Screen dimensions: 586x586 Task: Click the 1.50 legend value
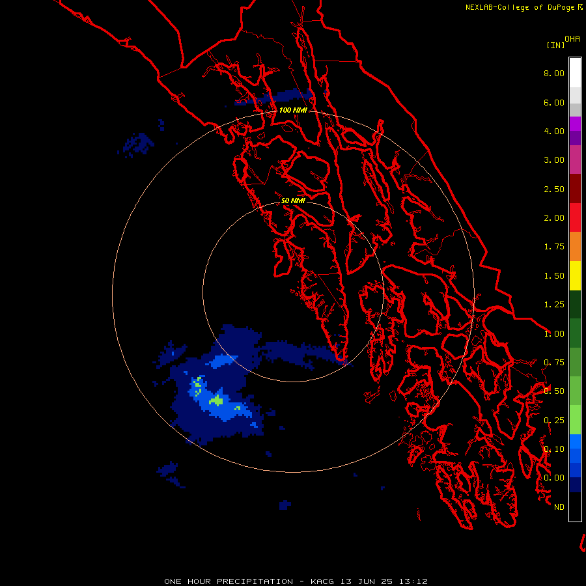(554, 276)
